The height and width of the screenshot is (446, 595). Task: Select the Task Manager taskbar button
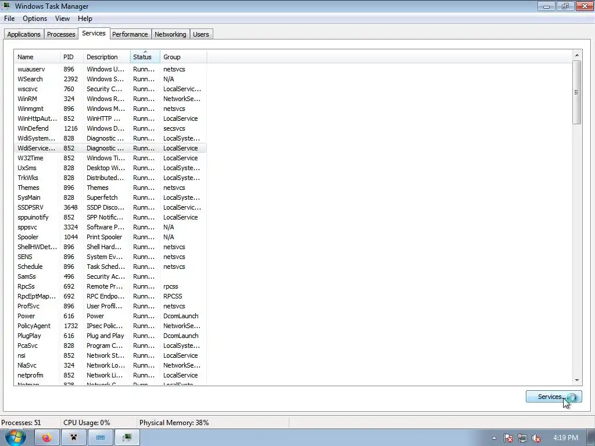point(127,438)
